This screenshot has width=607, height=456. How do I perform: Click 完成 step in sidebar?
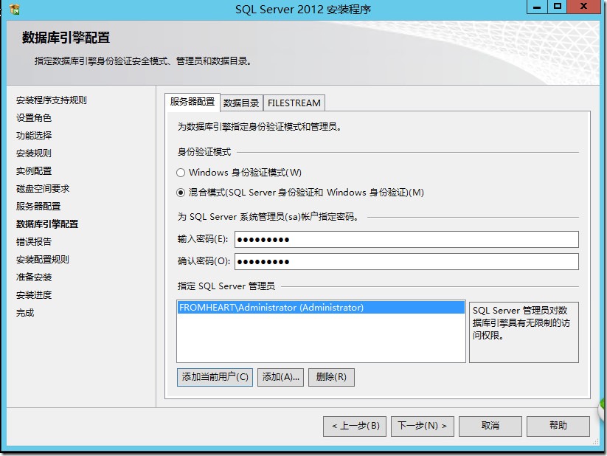[x=25, y=313]
